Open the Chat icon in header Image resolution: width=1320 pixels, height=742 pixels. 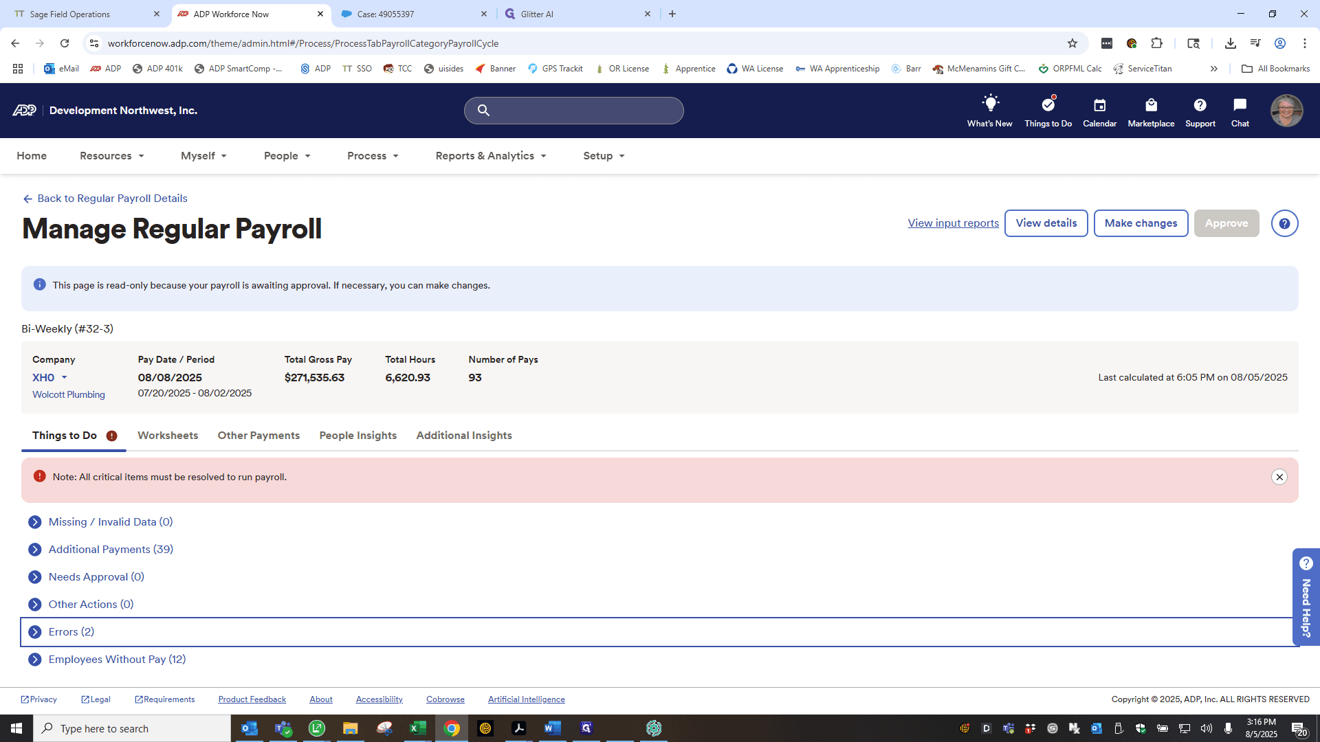click(x=1240, y=105)
